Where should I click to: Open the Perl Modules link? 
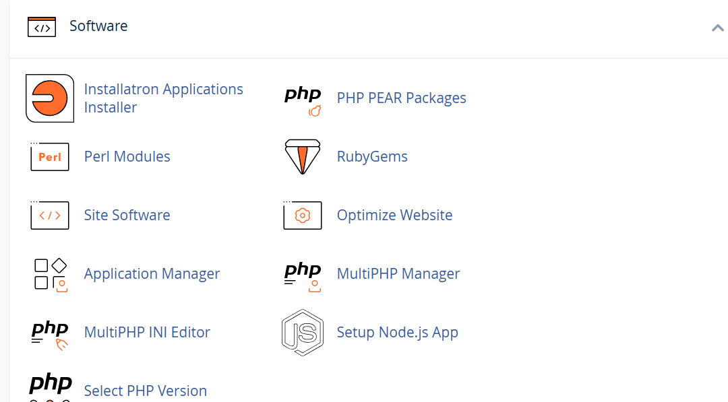(x=127, y=156)
